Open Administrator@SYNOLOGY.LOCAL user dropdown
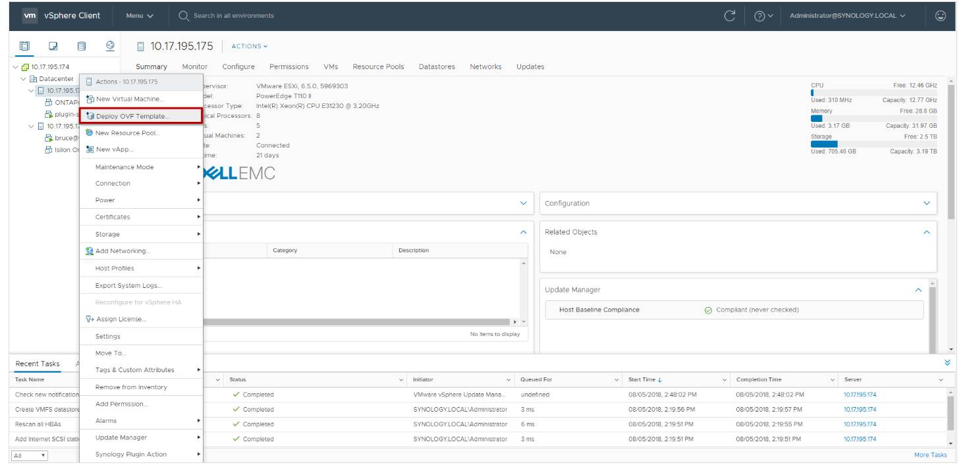 (848, 16)
